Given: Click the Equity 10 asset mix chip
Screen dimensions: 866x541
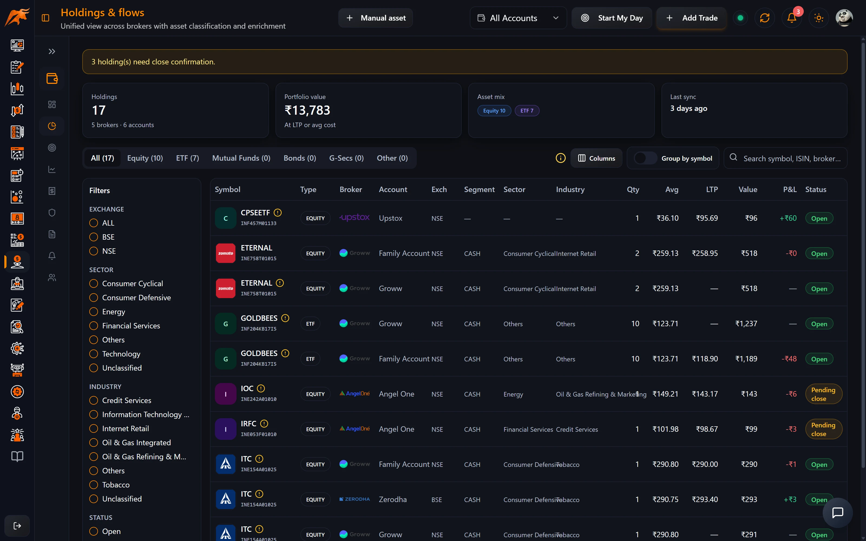Looking at the screenshot, I should coord(494,111).
